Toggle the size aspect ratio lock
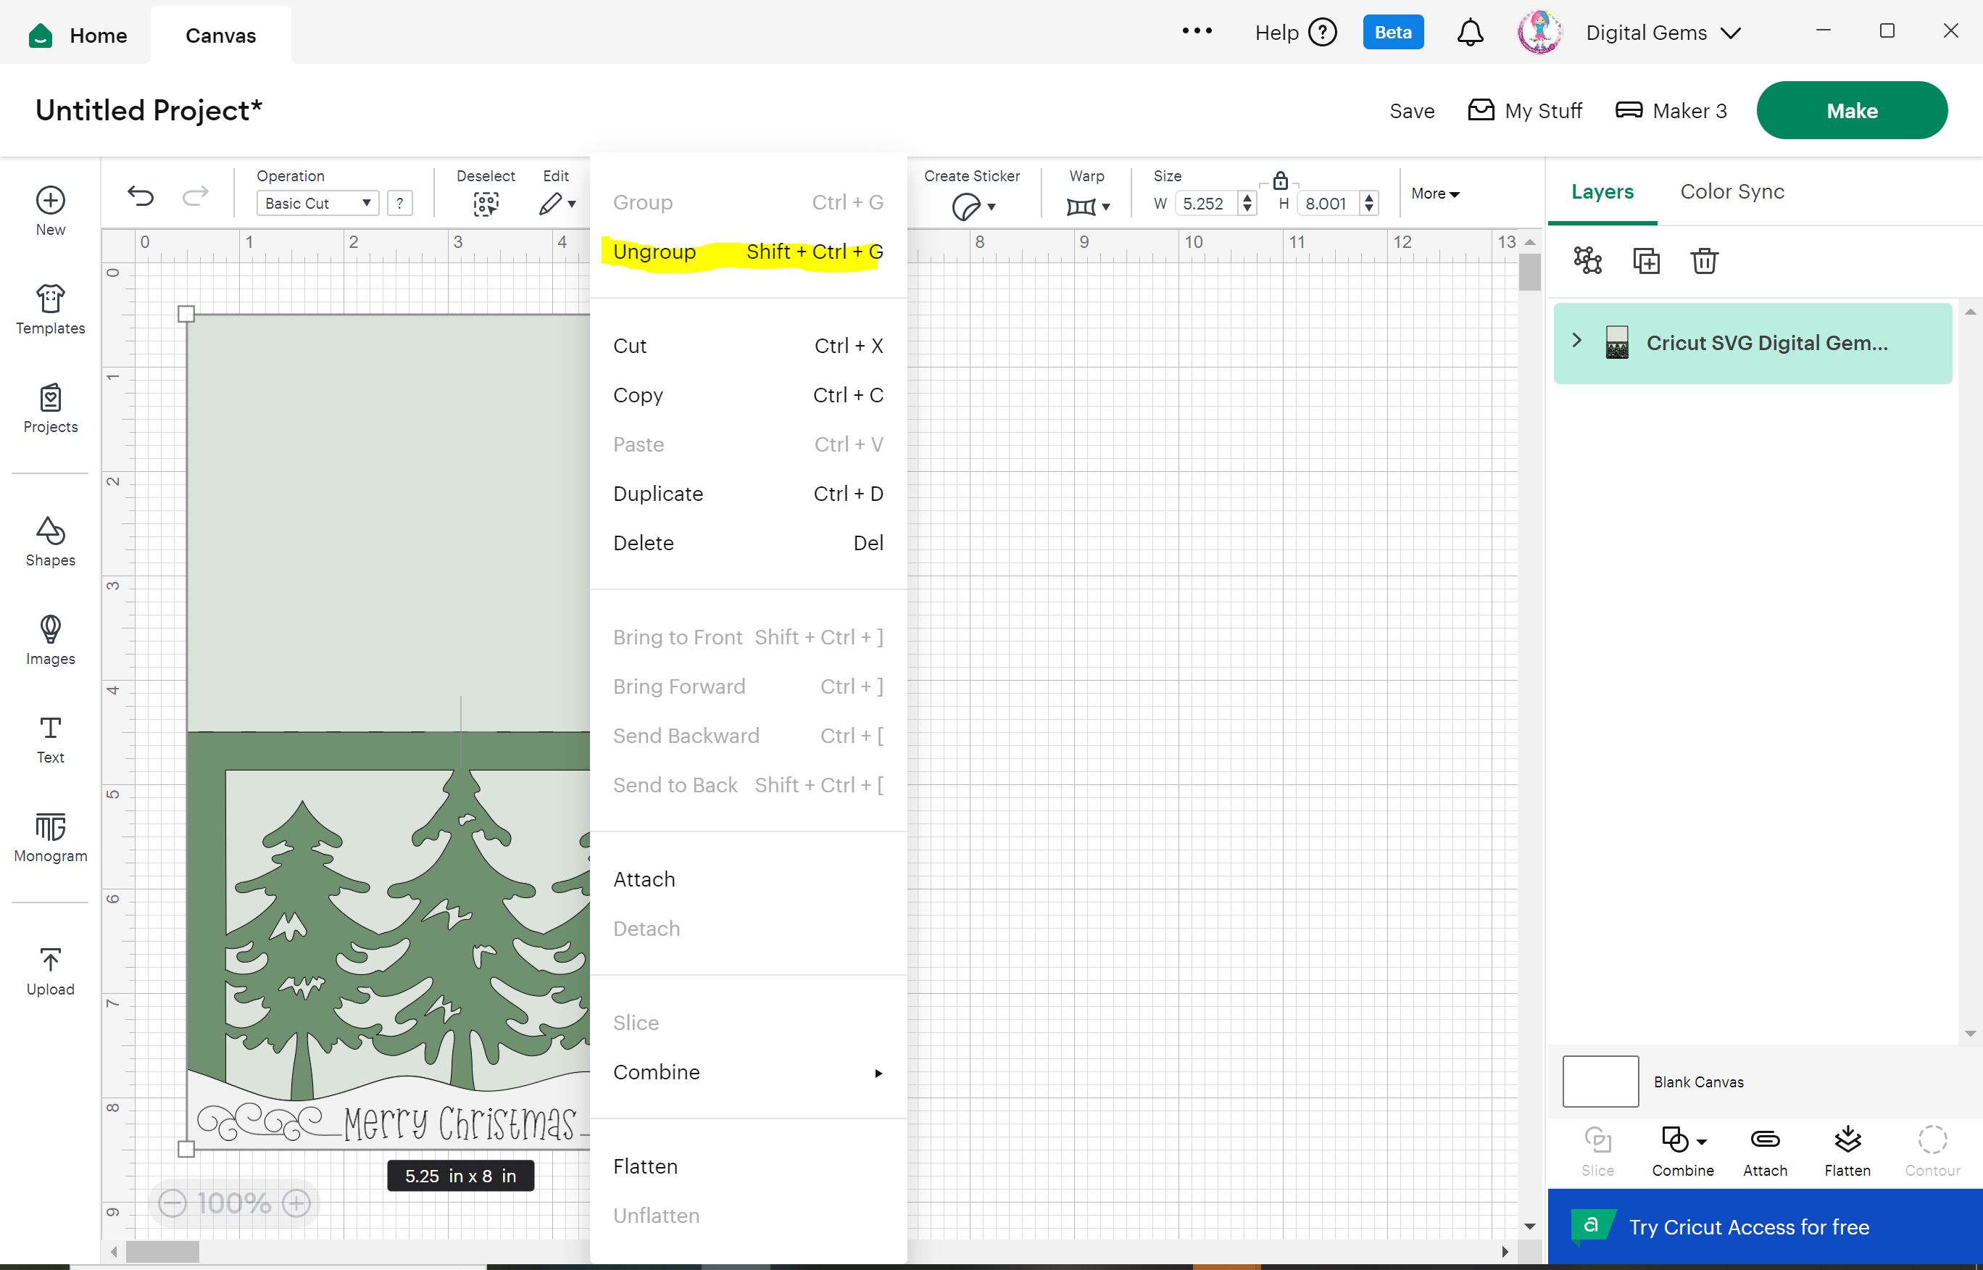The image size is (1983, 1270). coord(1280,180)
